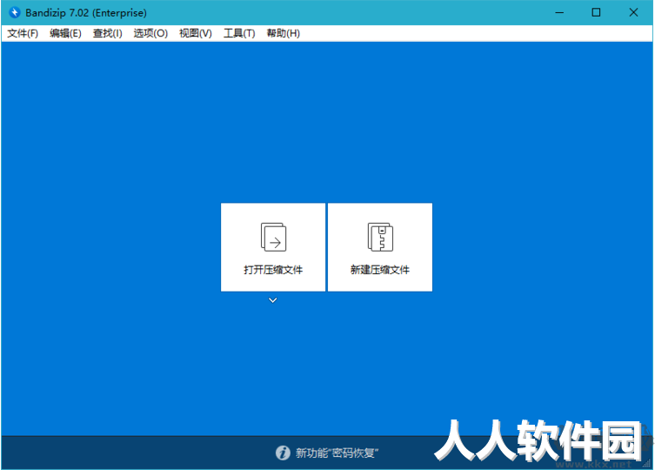Open the 视图(V) menu
Screen dimensions: 655x470
196,33
